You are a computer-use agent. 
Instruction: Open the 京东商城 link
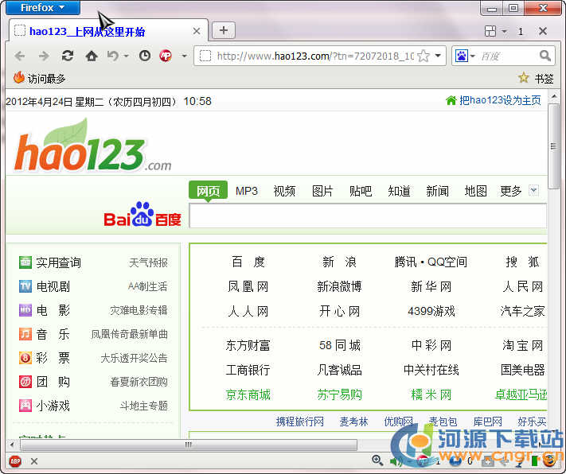(248, 394)
